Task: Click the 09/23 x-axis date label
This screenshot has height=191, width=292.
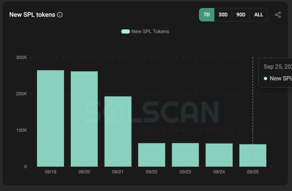Action: (186, 172)
